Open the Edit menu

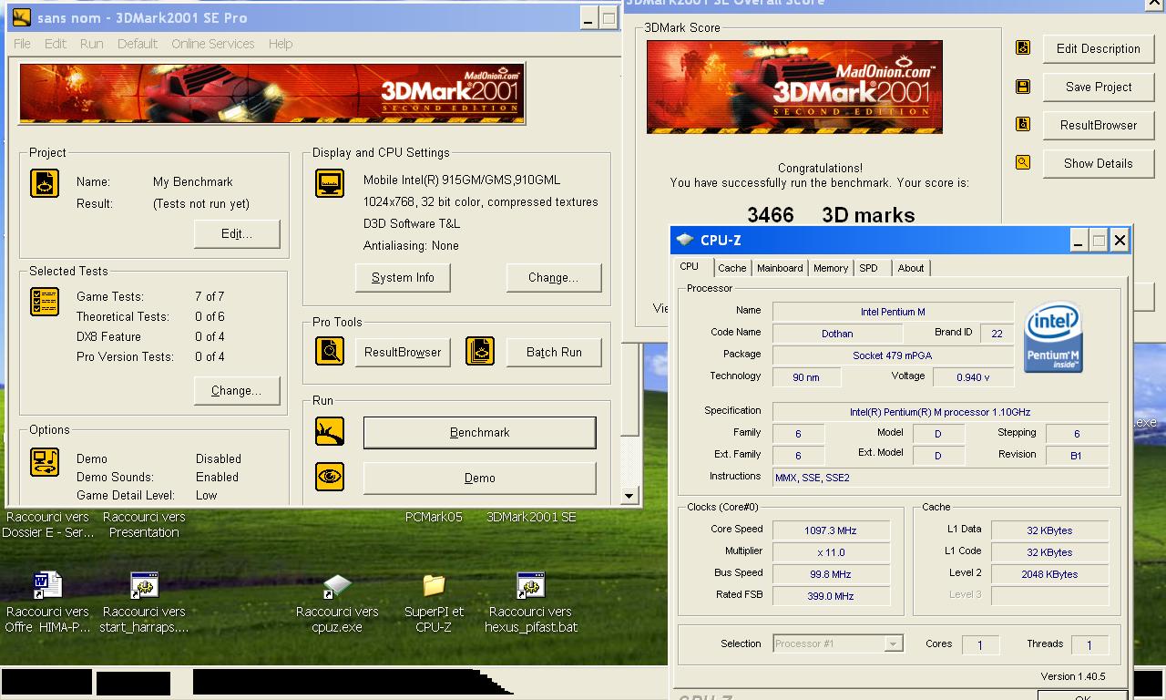[56, 44]
